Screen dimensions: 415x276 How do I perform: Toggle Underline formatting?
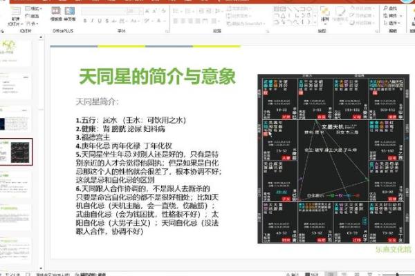point(100,21)
